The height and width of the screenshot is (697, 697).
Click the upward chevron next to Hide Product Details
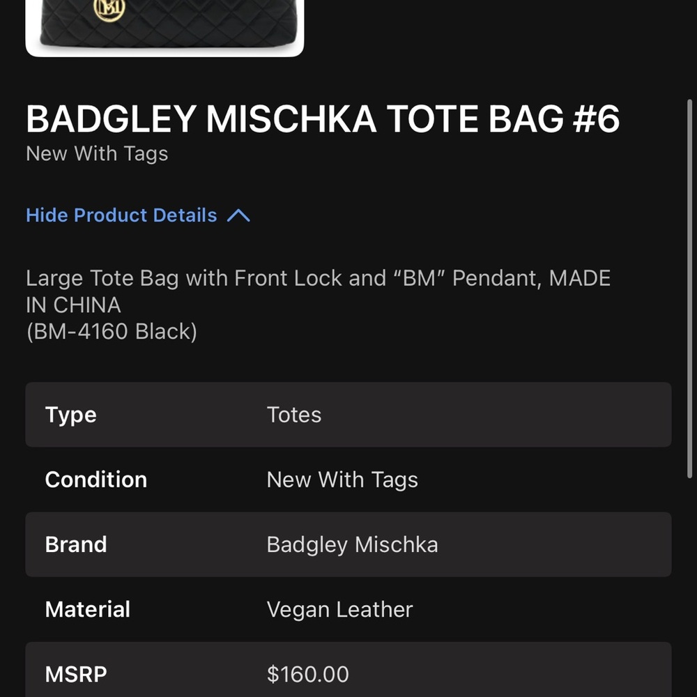239,215
